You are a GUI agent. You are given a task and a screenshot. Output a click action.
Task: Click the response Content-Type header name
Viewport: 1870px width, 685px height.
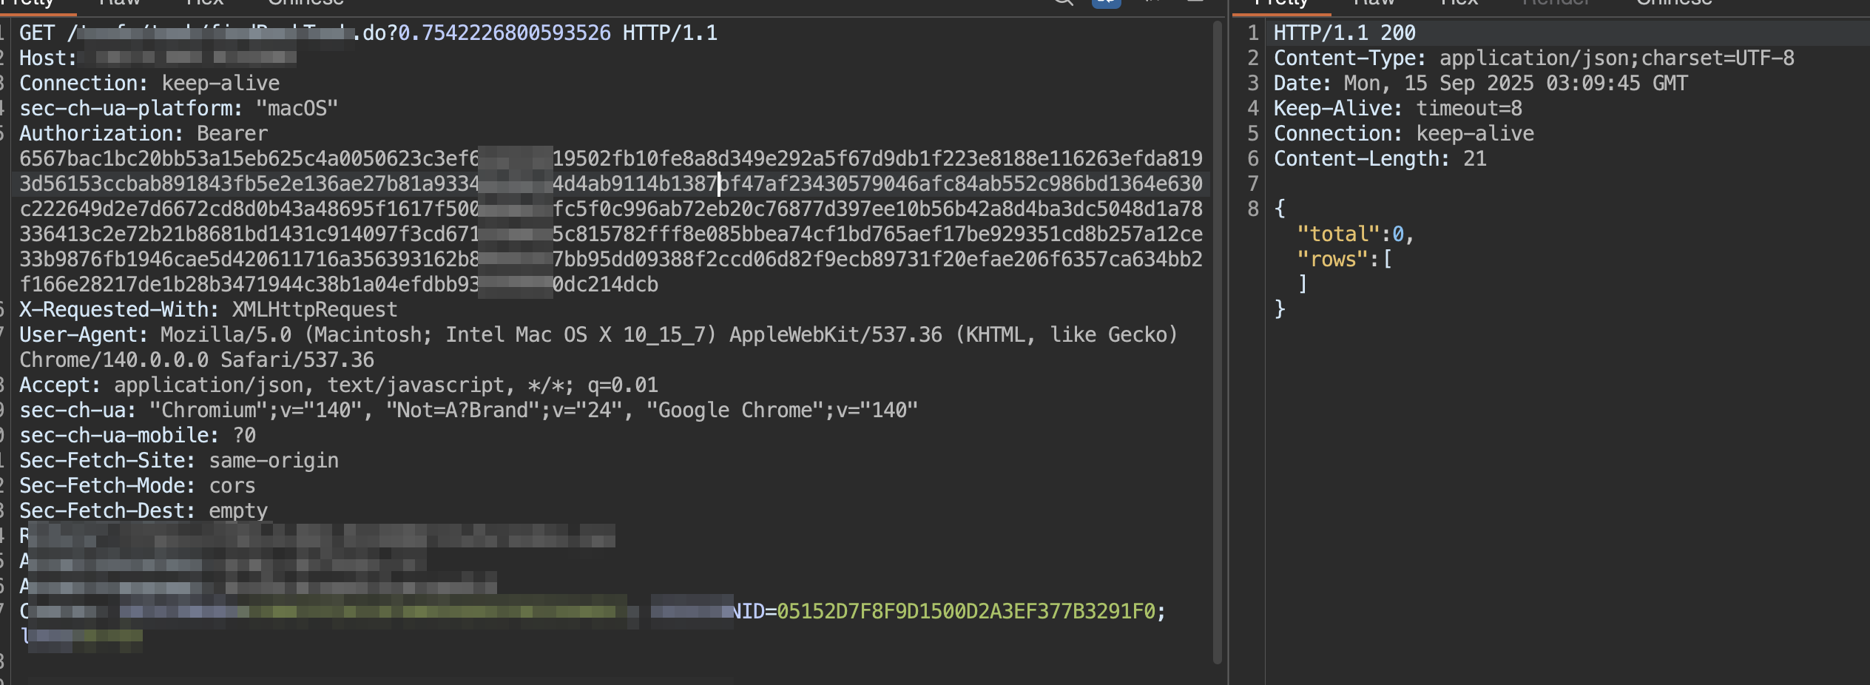click(1349, 58)
